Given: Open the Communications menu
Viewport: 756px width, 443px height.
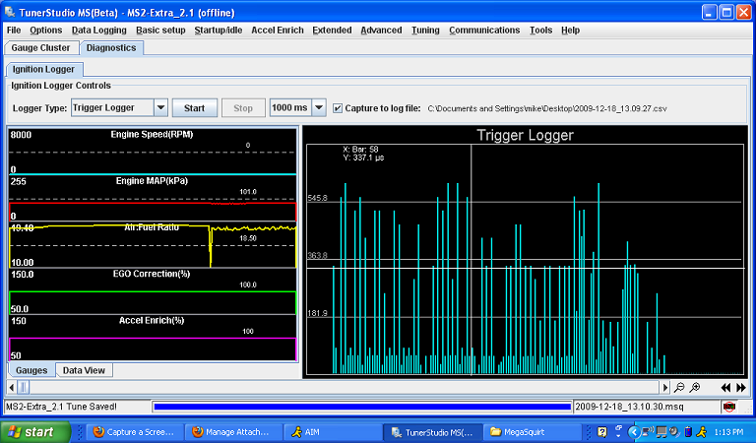Looking at the screenshot, I should tap(484, 31).
